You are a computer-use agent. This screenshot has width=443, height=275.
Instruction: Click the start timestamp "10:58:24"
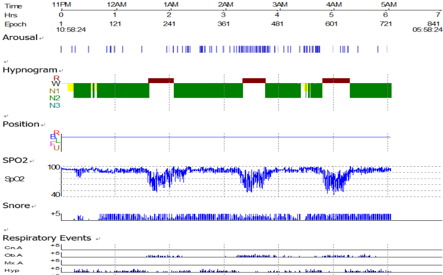71,30
